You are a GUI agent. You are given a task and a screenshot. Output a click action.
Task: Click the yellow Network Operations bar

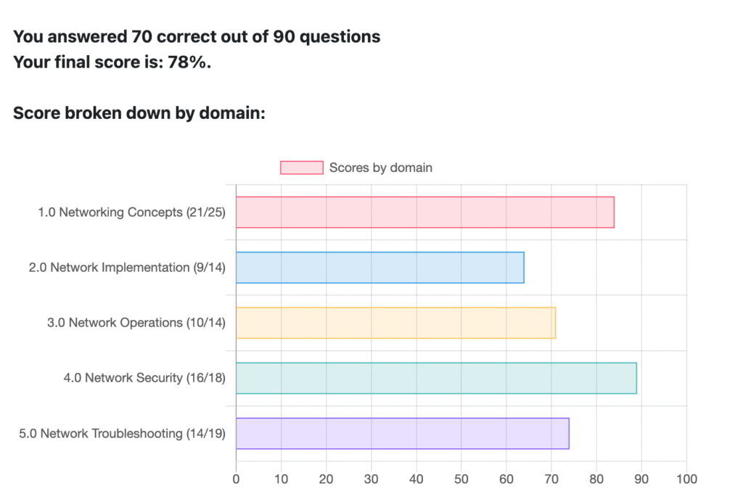pyautogui.click(x=395, y=323)
